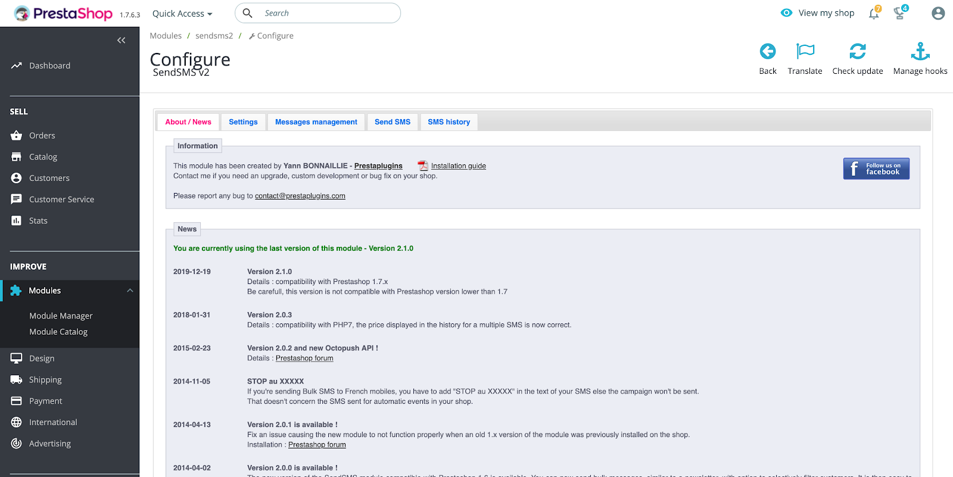Open Prestashop forum link under Version 2.0.2
The width and height of the screenshot is (953, 477).
tap(304, 358)
